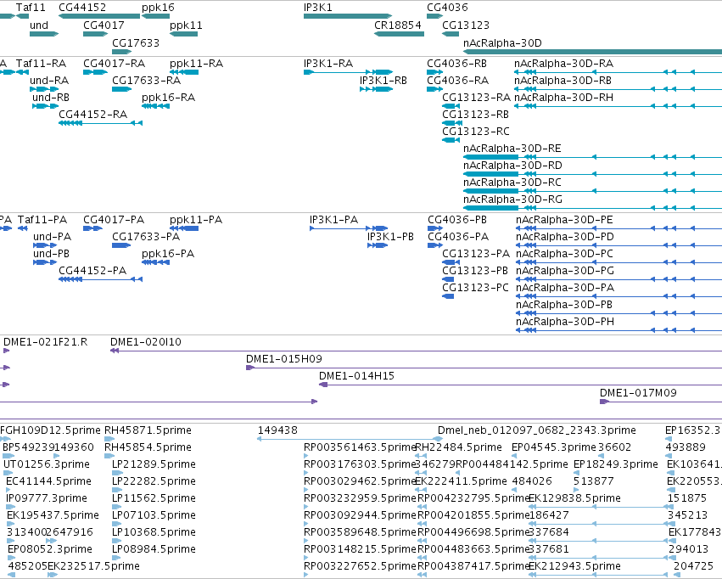The width and height of the screenshot is (722, 579).
Task: Click the Taf11-PA protein label
Action: tap(42, 220)
